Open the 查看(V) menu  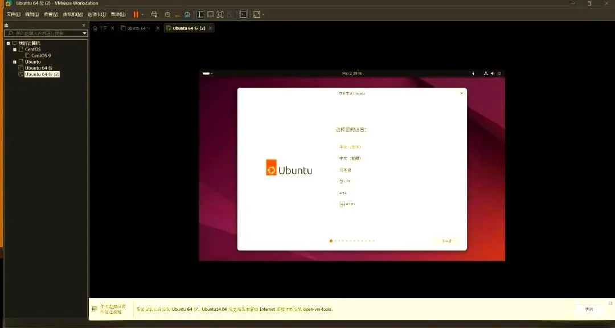coord(51,14)
